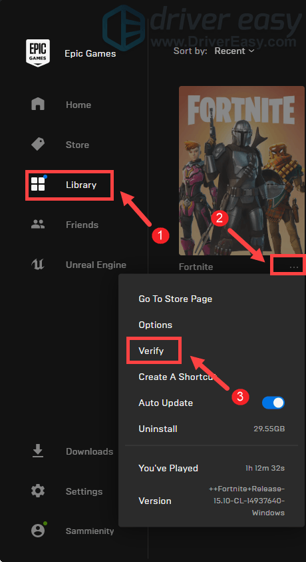Screen dimensions: 306x562
Task: Open the Settings sidebar label
Action: (84, 491)
